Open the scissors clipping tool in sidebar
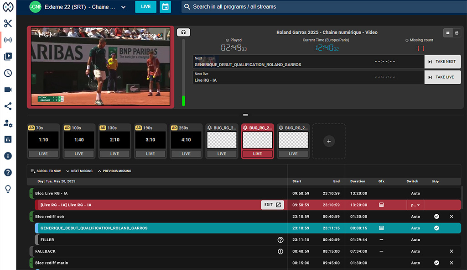The image size is (467, 270). (x=8, y=23)
